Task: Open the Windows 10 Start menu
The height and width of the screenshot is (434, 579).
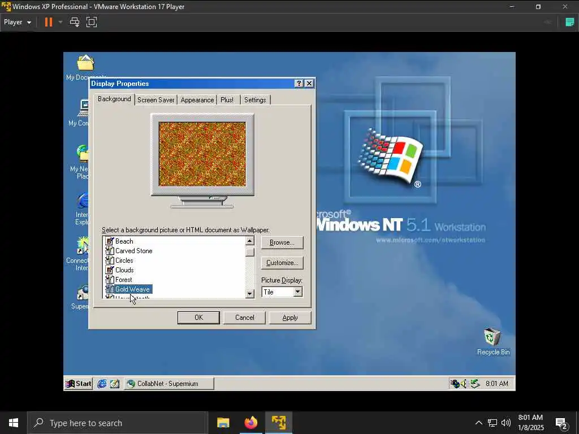Action: pyautogui.click(x=14, y=423)
